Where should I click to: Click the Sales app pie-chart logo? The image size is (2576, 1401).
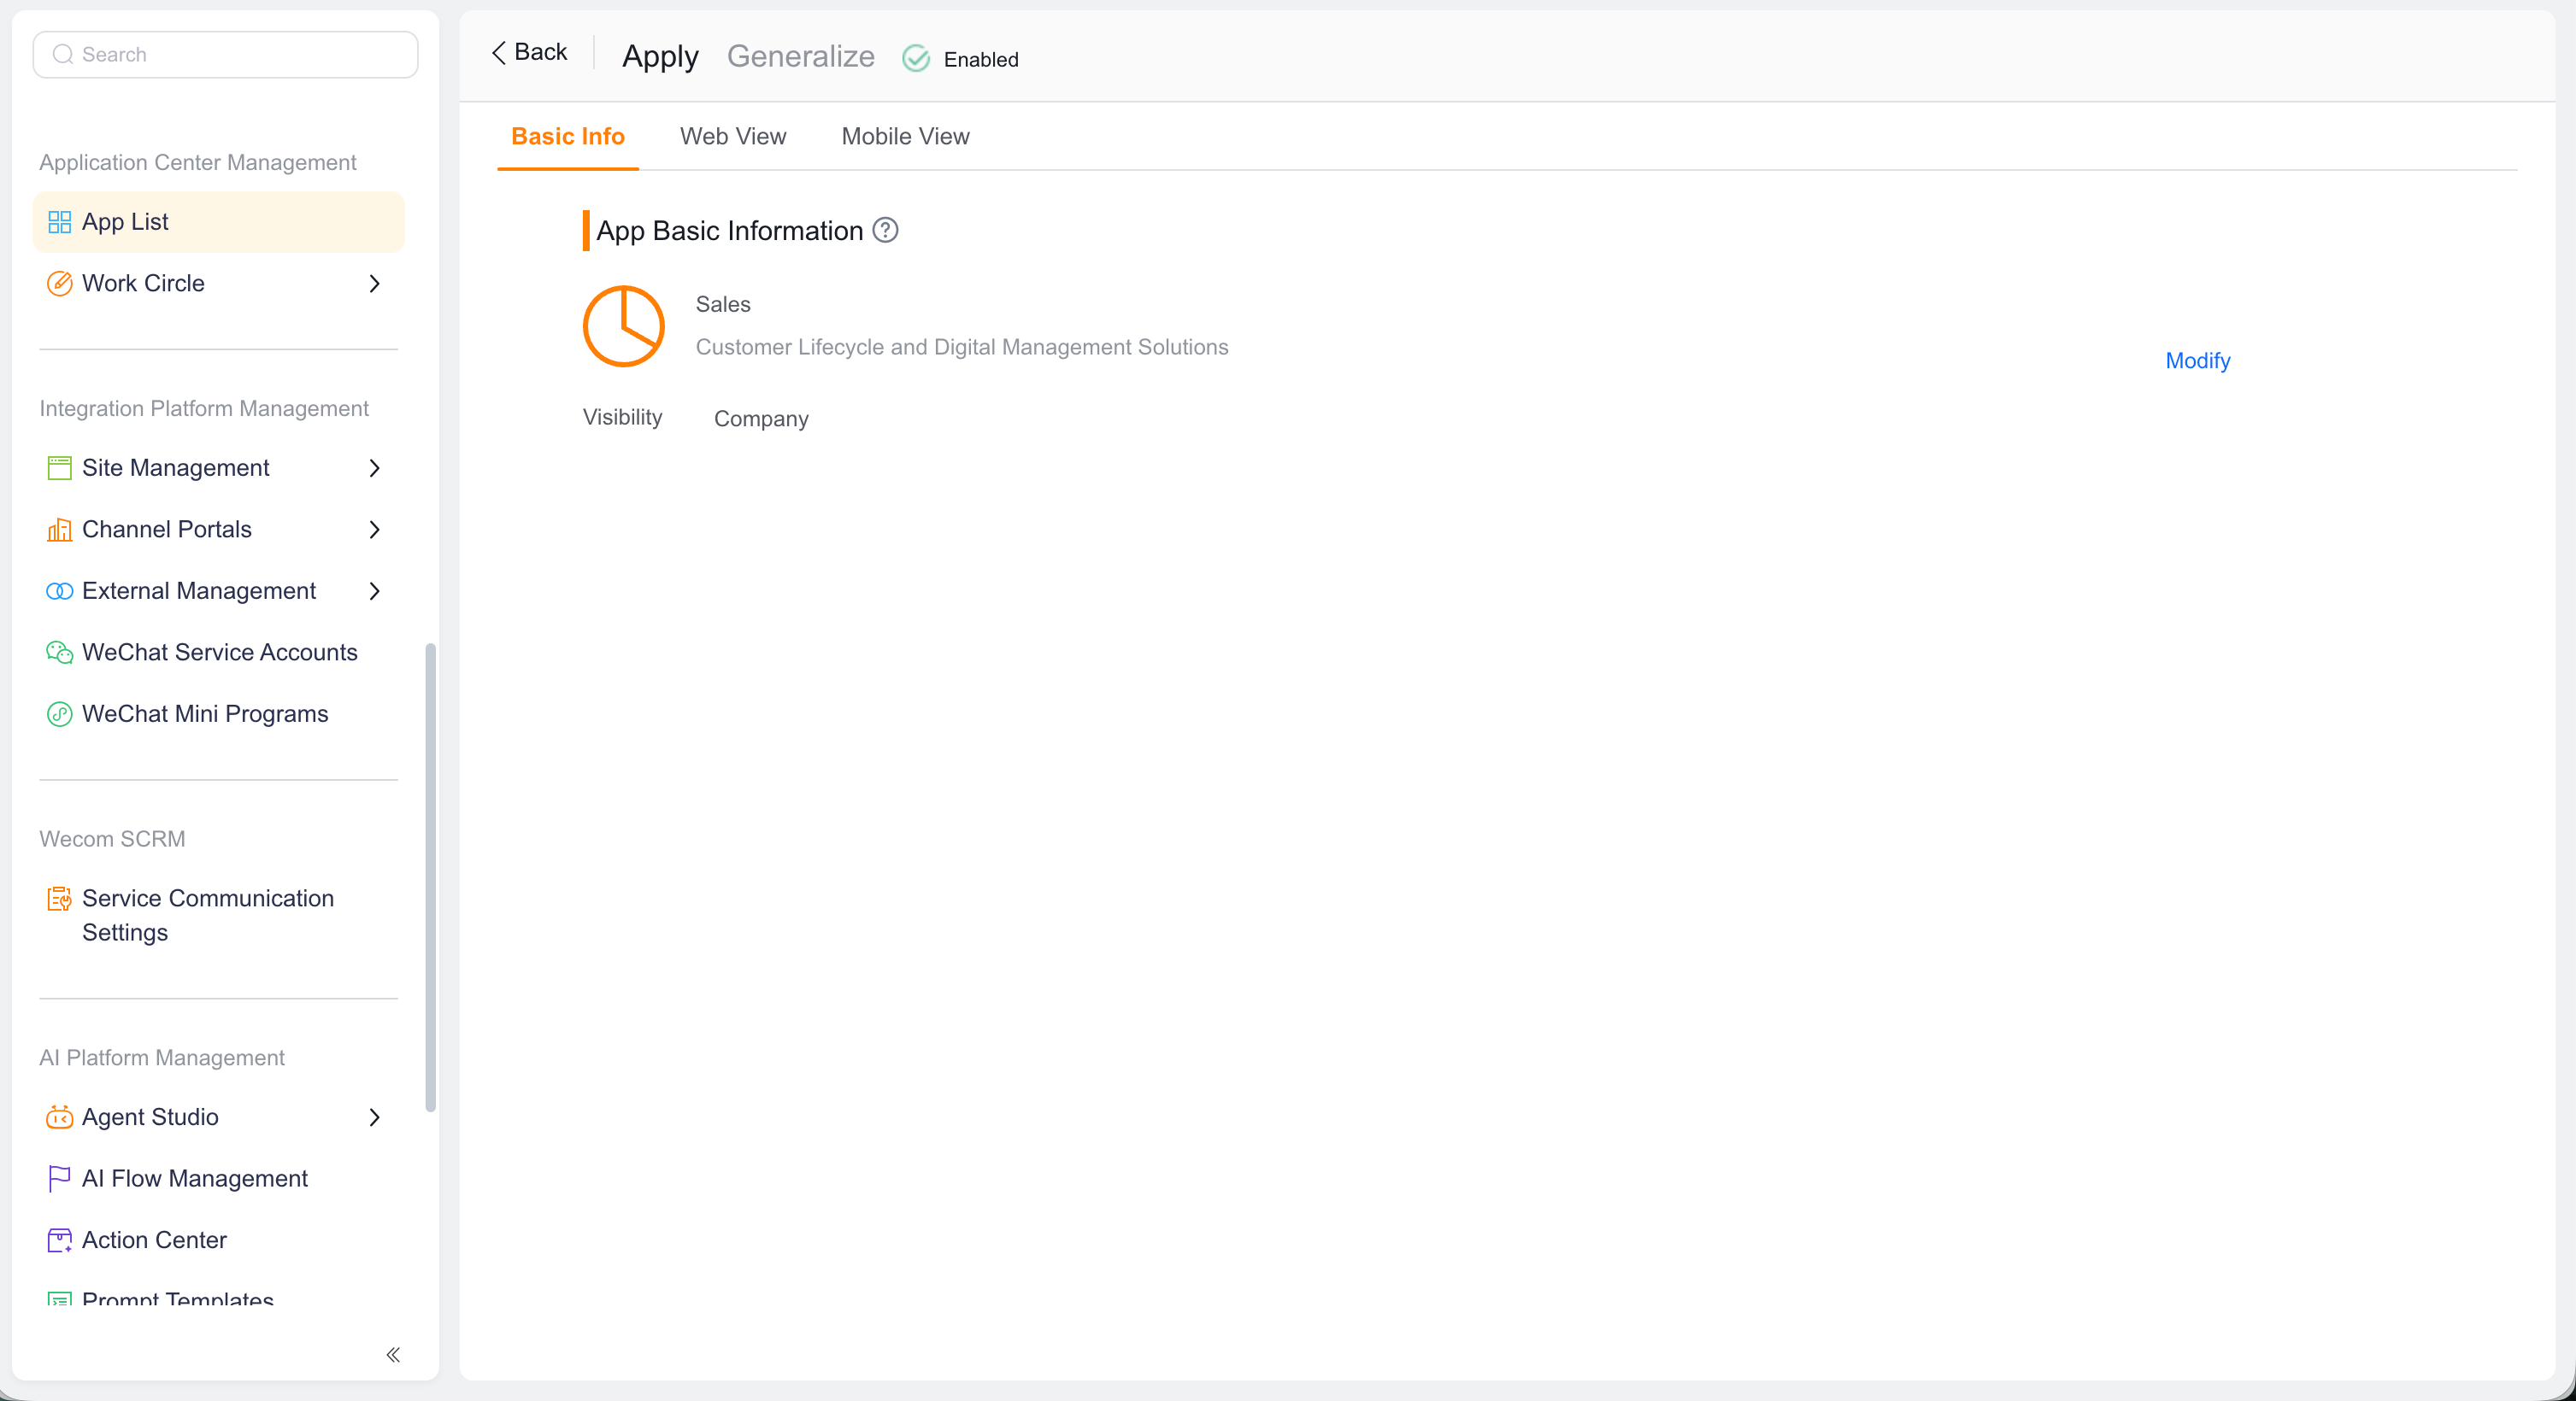click(x=624, y=327)
